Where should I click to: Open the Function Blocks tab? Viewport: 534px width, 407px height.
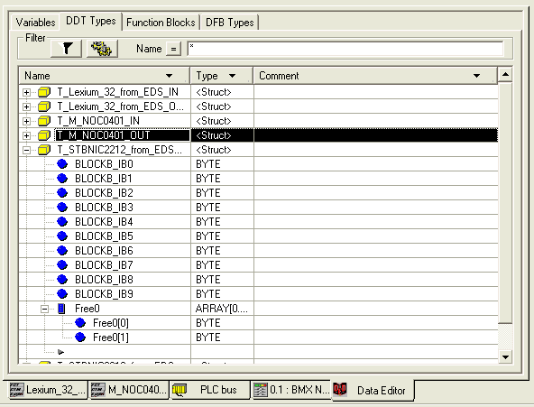(x=161, y=23)
